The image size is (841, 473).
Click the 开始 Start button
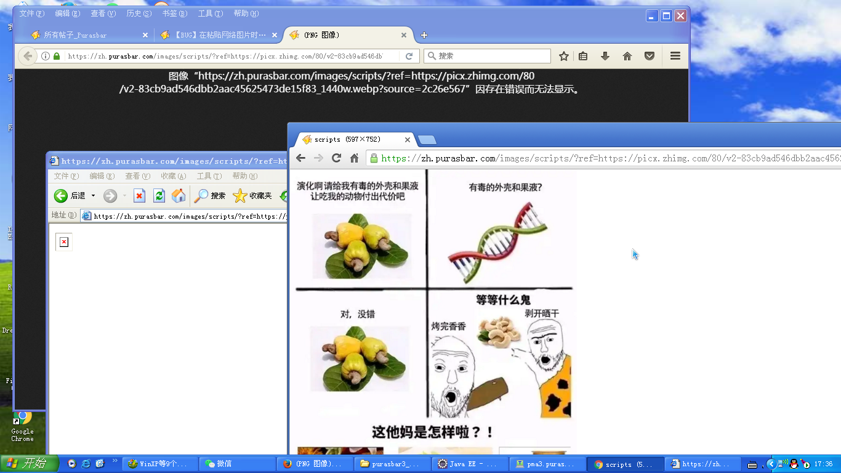(30, 464)
